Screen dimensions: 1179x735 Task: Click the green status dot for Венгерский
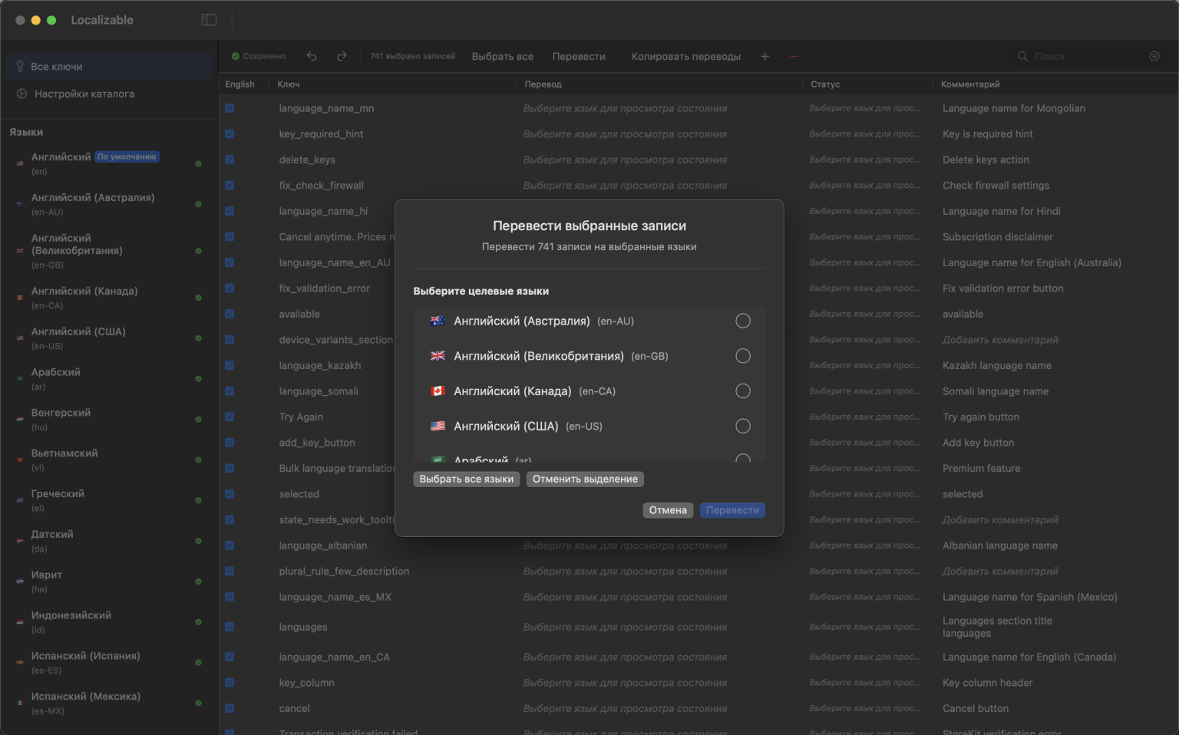pyautogui.click(x=199, y=420)
